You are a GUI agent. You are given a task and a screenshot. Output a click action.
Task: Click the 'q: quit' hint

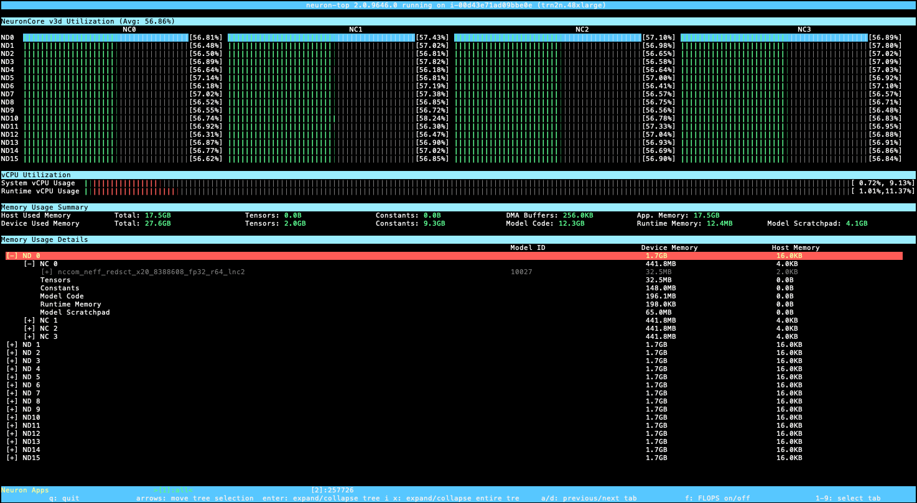click(x=64, y=499)
